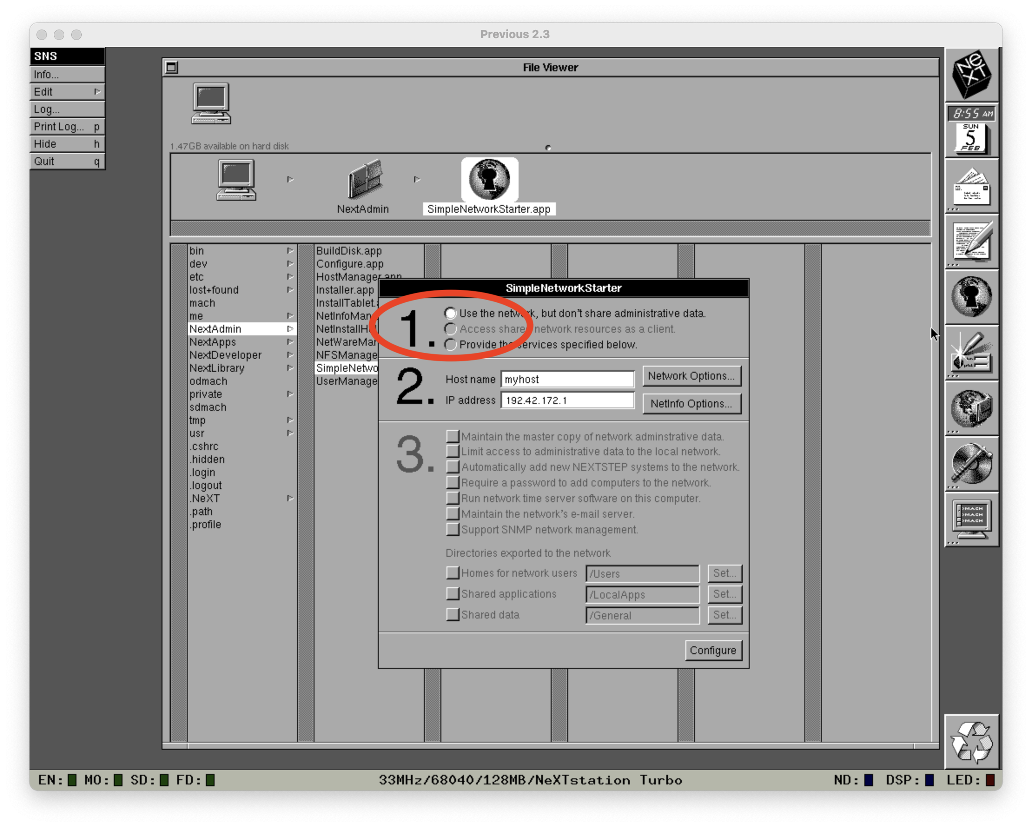Open the Edit notepad dock icon
The height and width of the screenshot is (827, 1032).
pos(971,241)
